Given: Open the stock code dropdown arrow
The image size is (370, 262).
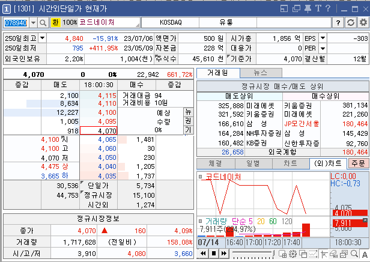Looking at the screenshot, I should [33, 23].
